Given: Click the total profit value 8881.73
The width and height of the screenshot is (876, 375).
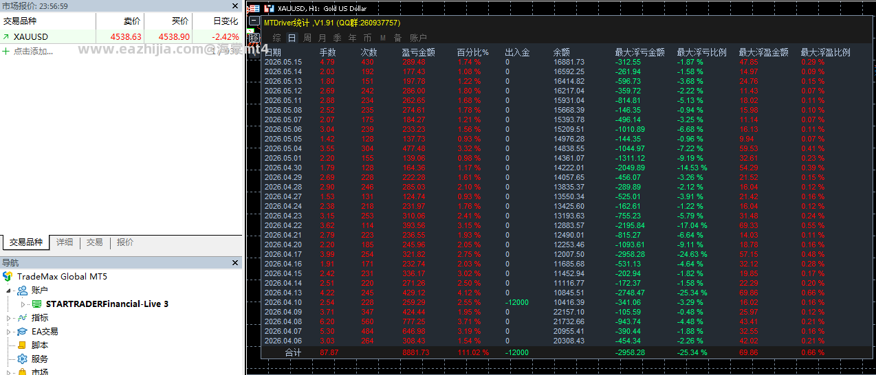Looking at the screenshot, I should pos(416,352).
